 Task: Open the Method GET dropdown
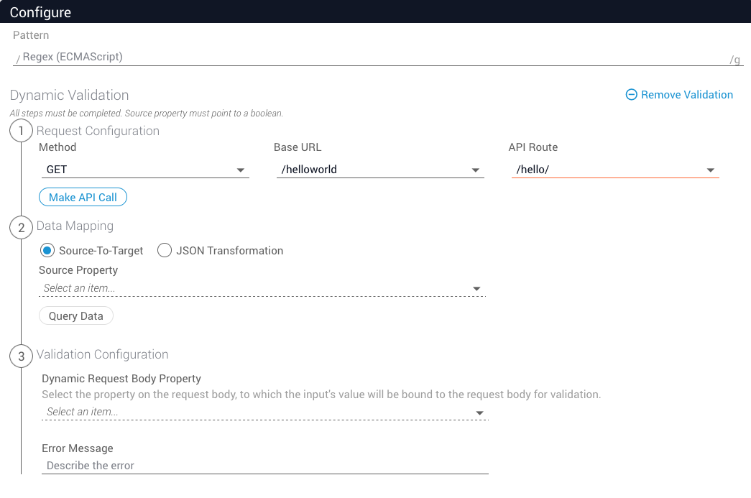coord(144,170)
